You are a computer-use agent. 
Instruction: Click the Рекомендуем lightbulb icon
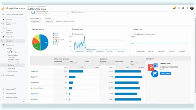(3, 94)
